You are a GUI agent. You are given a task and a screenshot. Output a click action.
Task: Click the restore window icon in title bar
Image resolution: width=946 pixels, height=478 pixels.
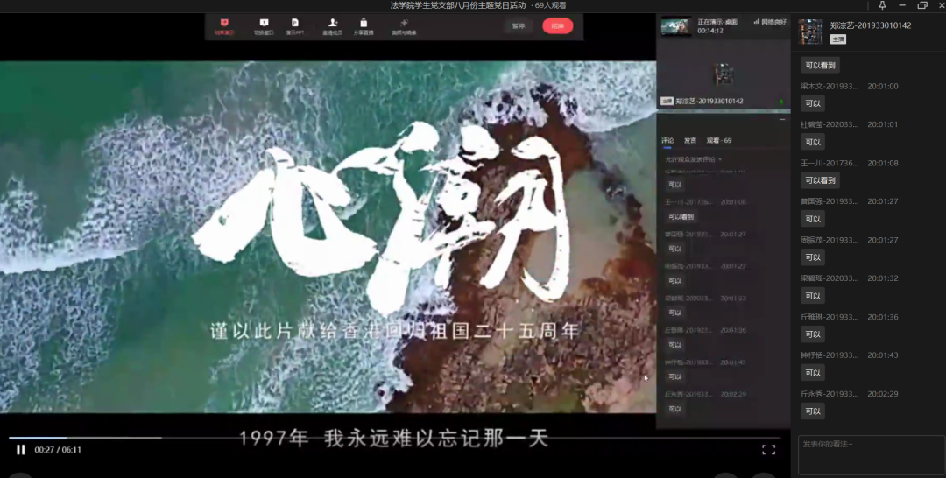click(x=922, y=5)
